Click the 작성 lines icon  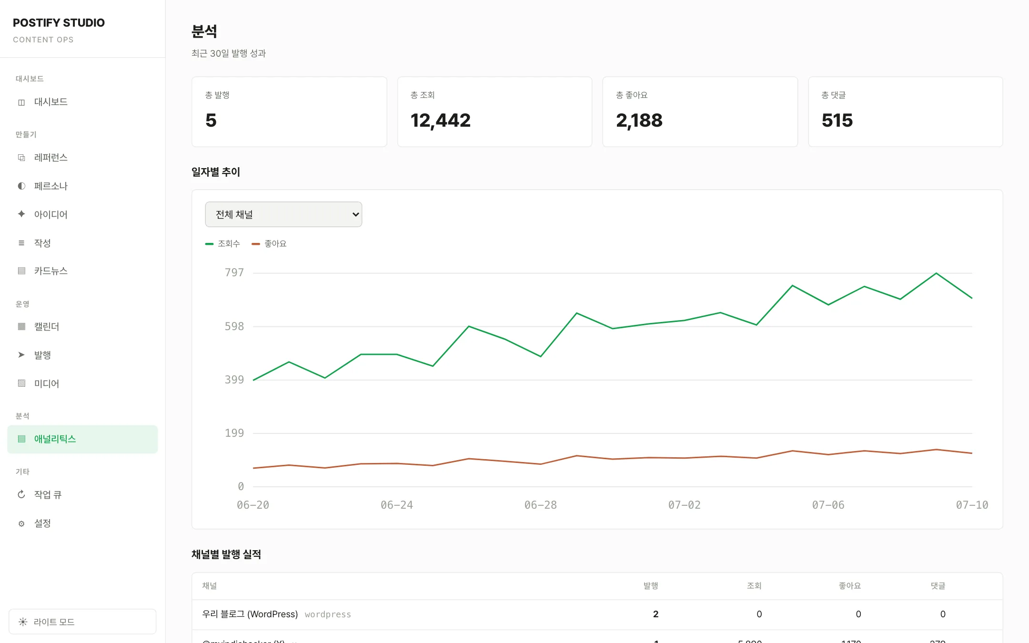tap(21, 243)
